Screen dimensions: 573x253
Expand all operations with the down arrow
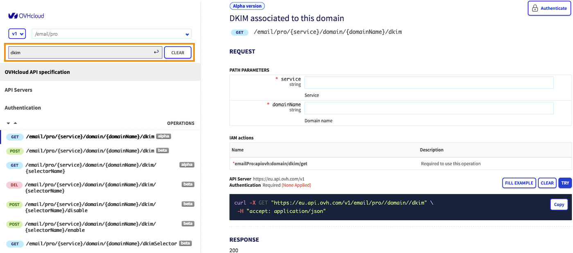click(8, 123)
